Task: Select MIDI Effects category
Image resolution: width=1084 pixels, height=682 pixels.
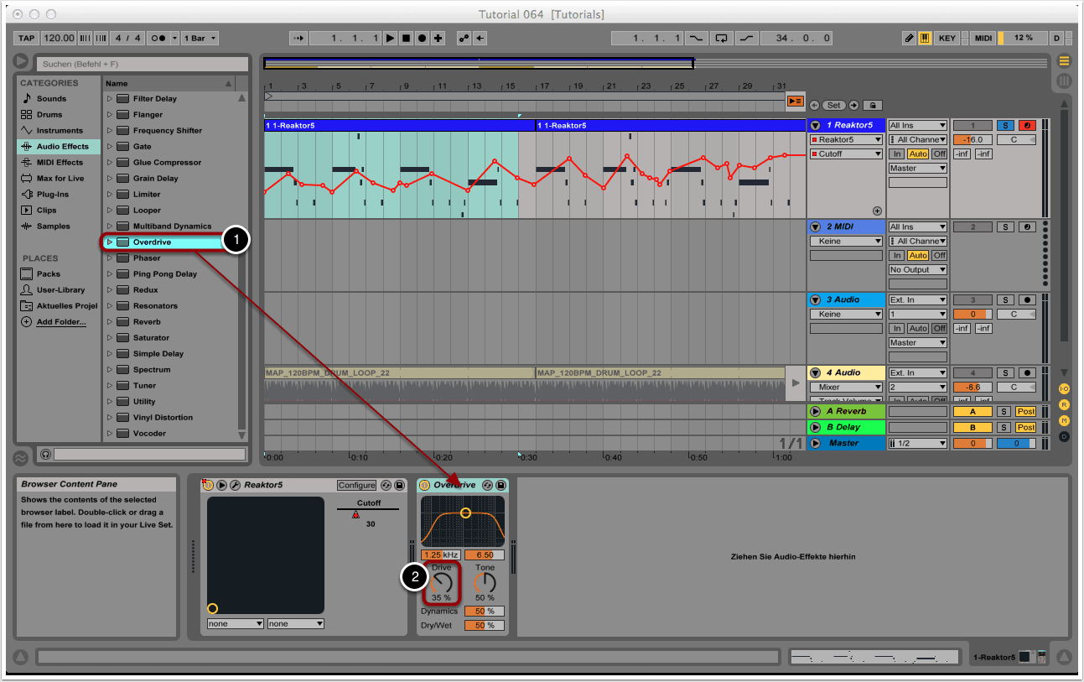Action: coord(59,163)
